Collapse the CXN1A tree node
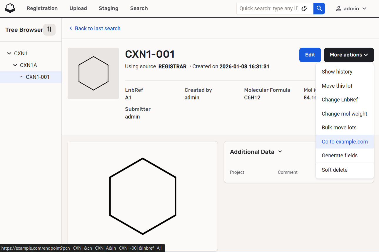 (15, 65)
